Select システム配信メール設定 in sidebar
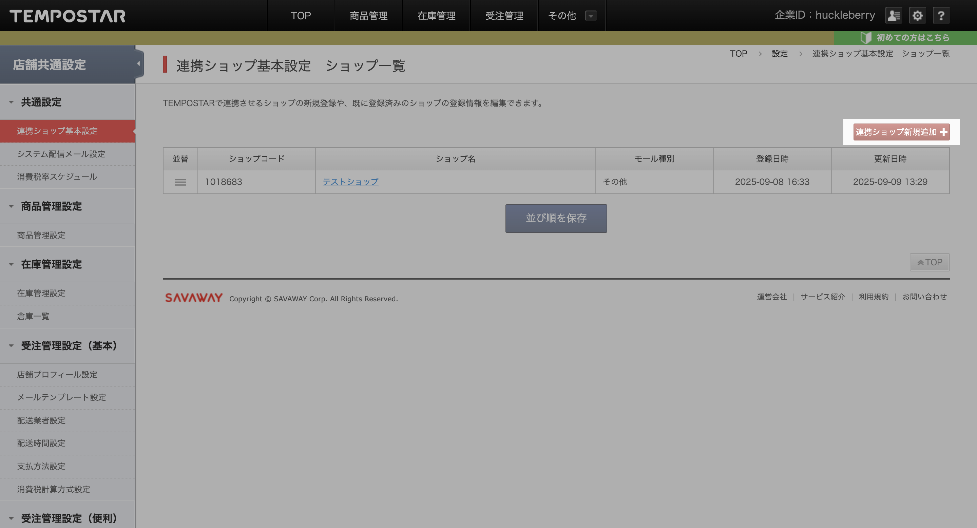The width and height of the screenshot is (977, 528). 61,154
